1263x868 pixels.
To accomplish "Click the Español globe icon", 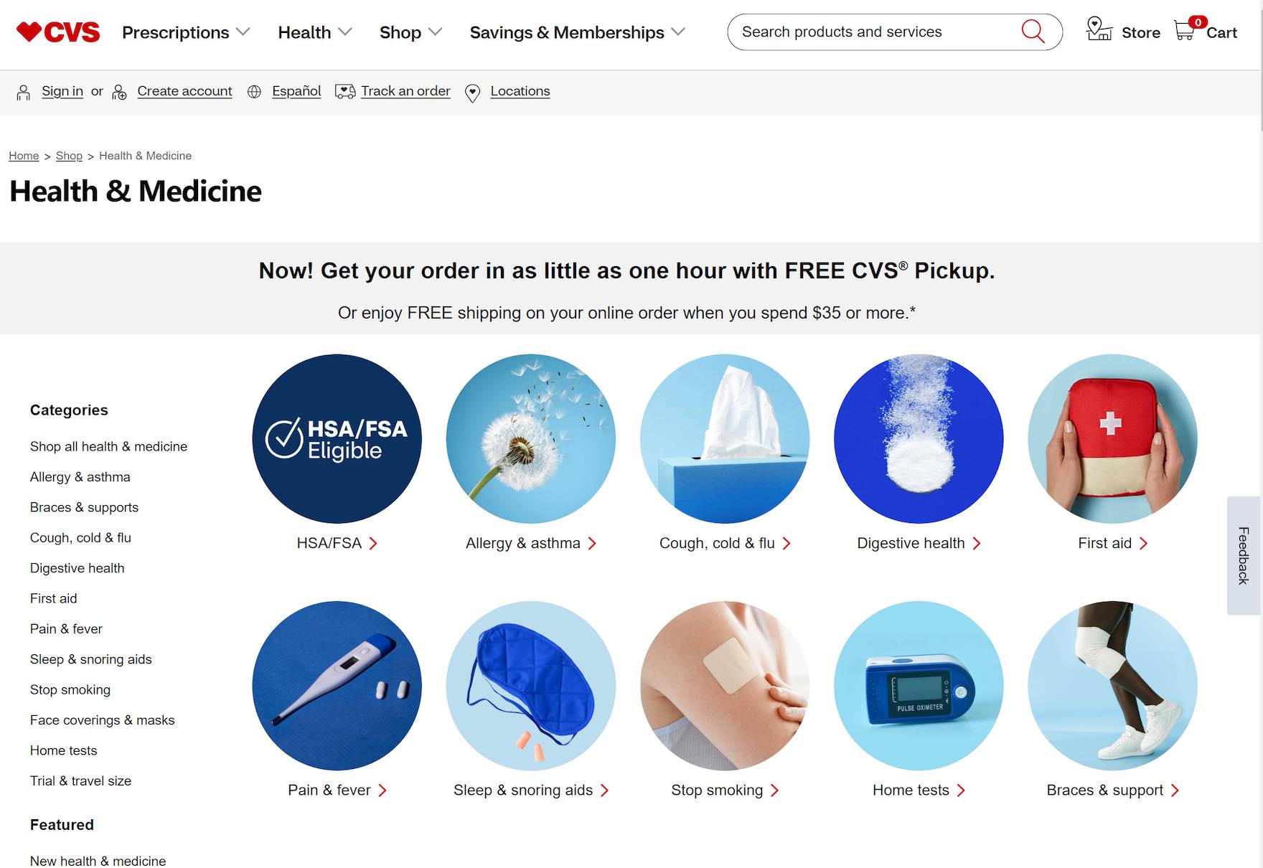I will point(254,92).
